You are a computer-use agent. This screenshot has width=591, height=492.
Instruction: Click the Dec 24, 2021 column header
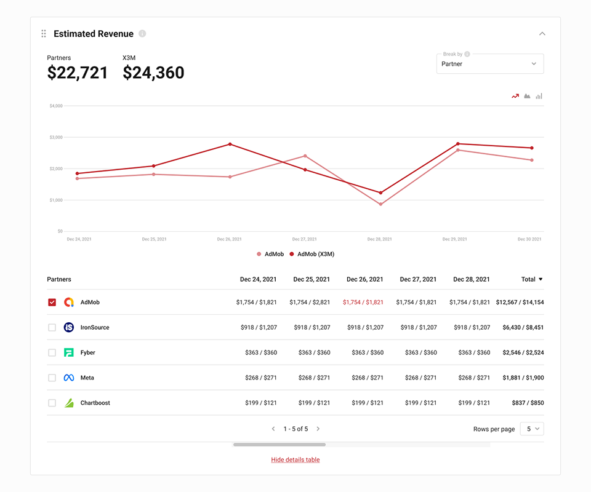pos(258,279)
